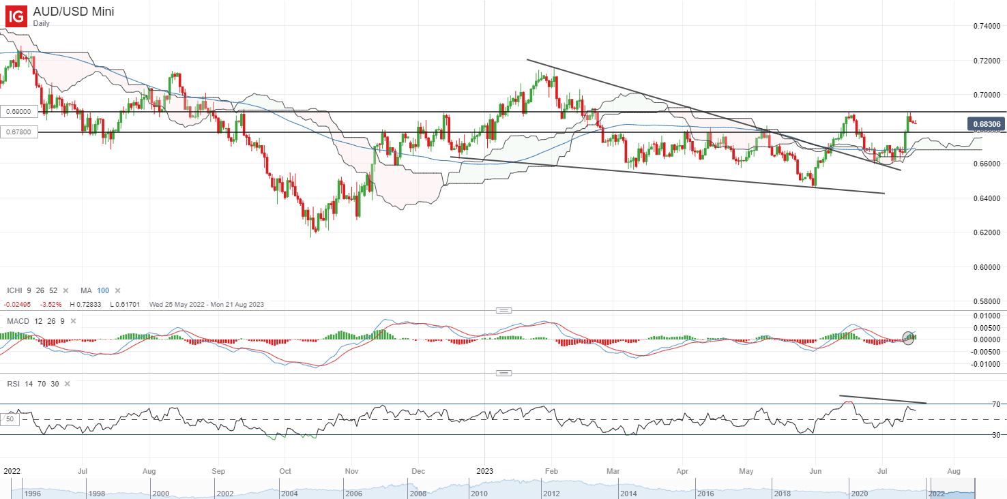Jump to 2020 in the navigator timeline
This screenshot has height=499, width=1007.
tap(858, 492)
